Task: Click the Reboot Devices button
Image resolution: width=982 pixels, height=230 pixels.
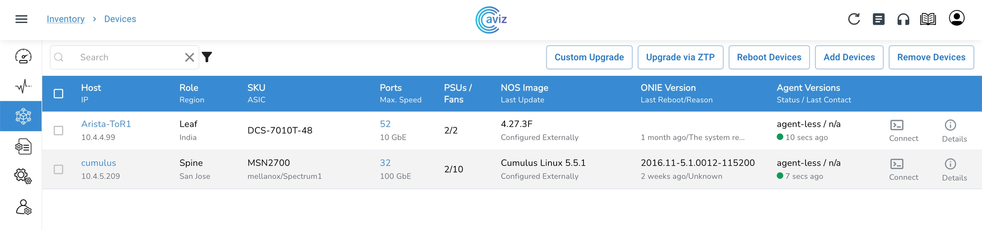Action: (769, 57)
